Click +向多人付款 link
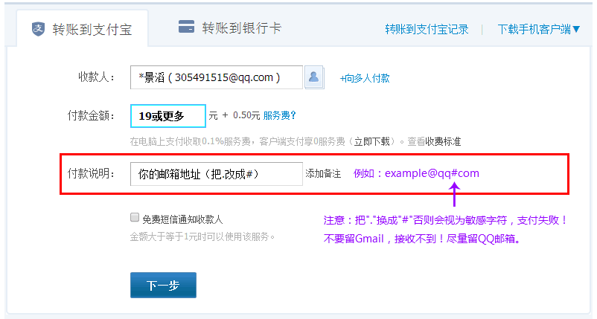The height and width of the screenshot is (319, 597). 365,78
